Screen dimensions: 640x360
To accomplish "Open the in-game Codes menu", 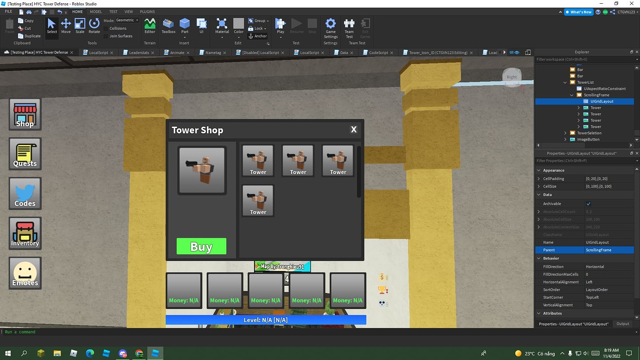I will click(x=25, y=193).
